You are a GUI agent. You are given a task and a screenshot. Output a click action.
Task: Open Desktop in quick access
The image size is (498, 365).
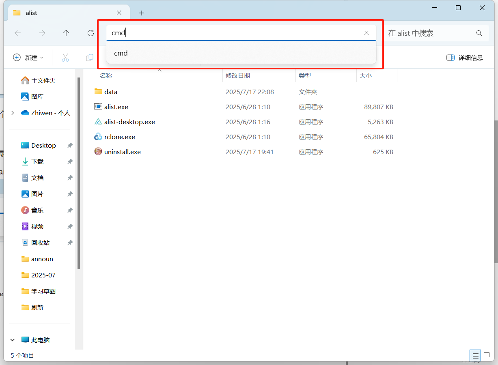(39, 145)
